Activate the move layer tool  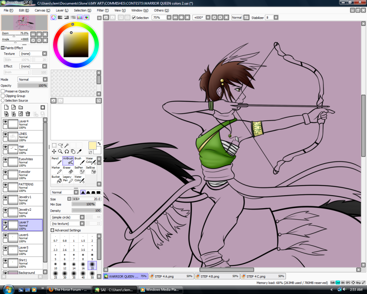point(54,151)
